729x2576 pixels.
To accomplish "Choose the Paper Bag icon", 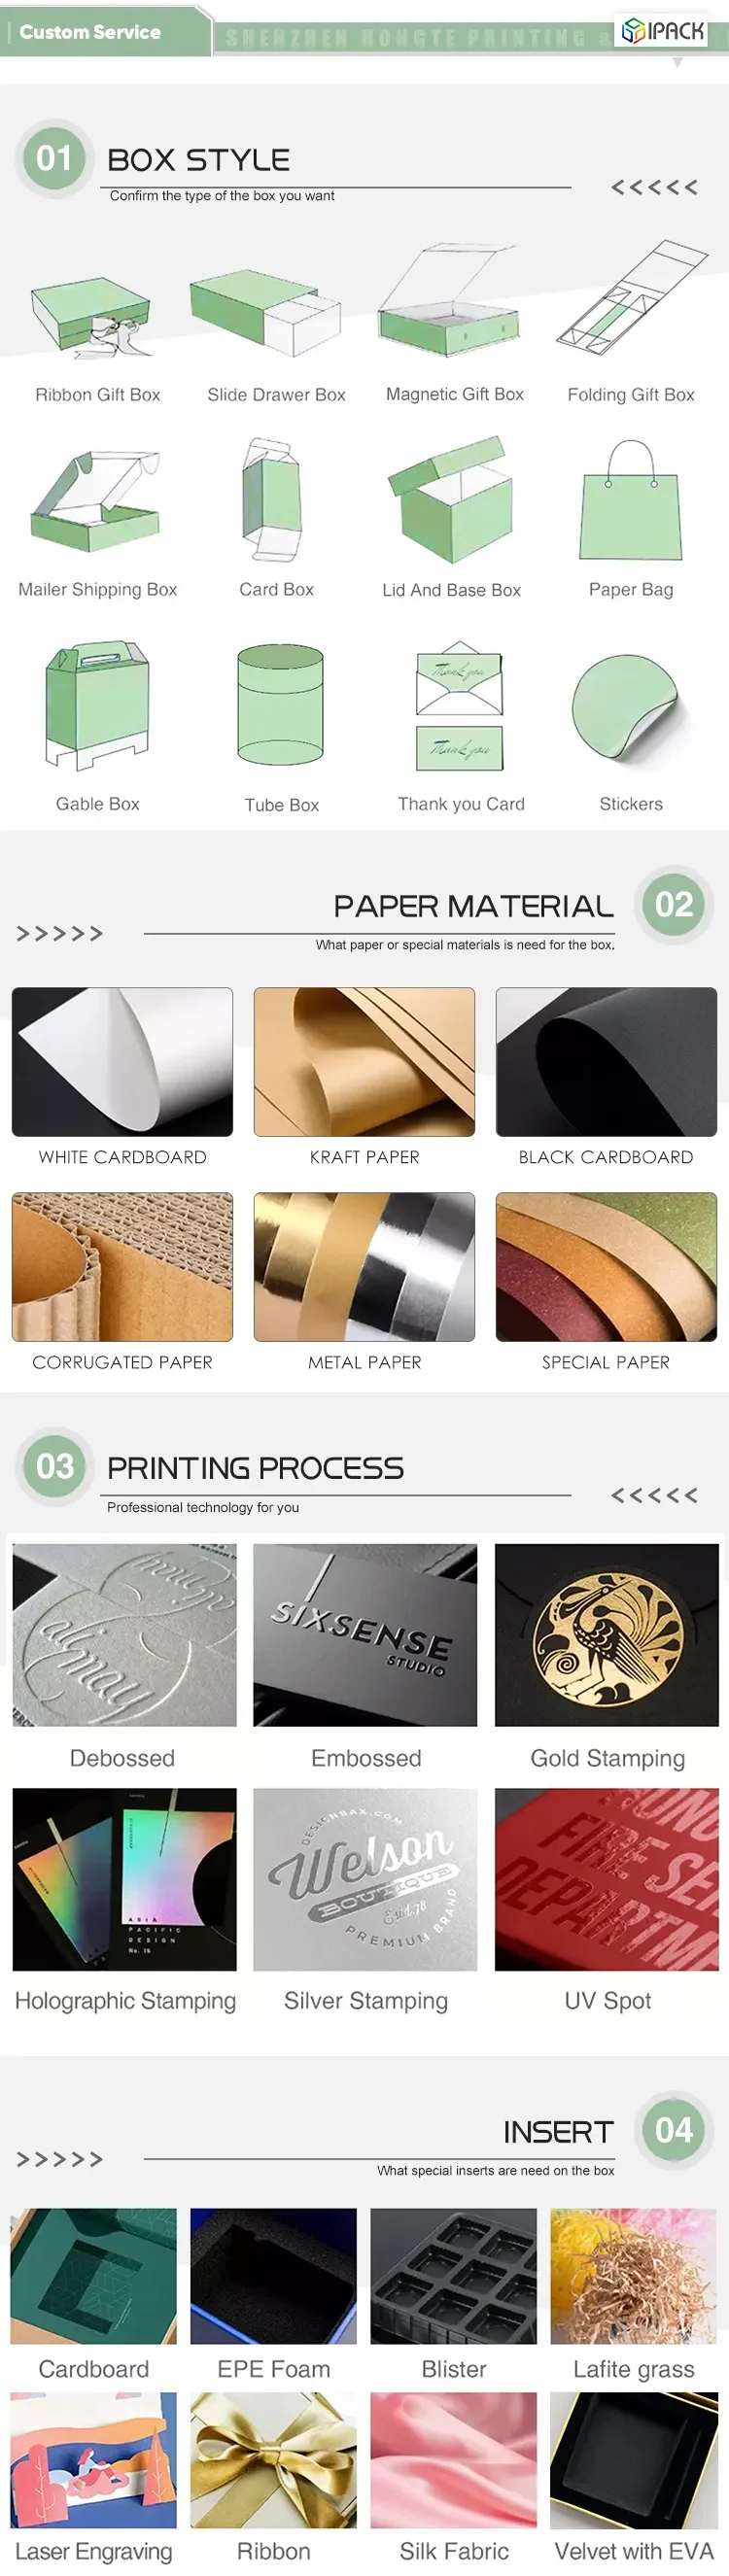I will tap(631, 500).
